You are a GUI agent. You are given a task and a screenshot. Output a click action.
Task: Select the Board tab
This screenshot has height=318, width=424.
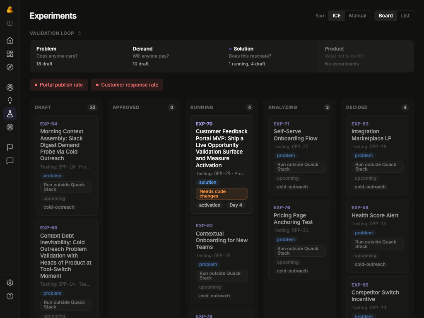click(x=385, y=15)
